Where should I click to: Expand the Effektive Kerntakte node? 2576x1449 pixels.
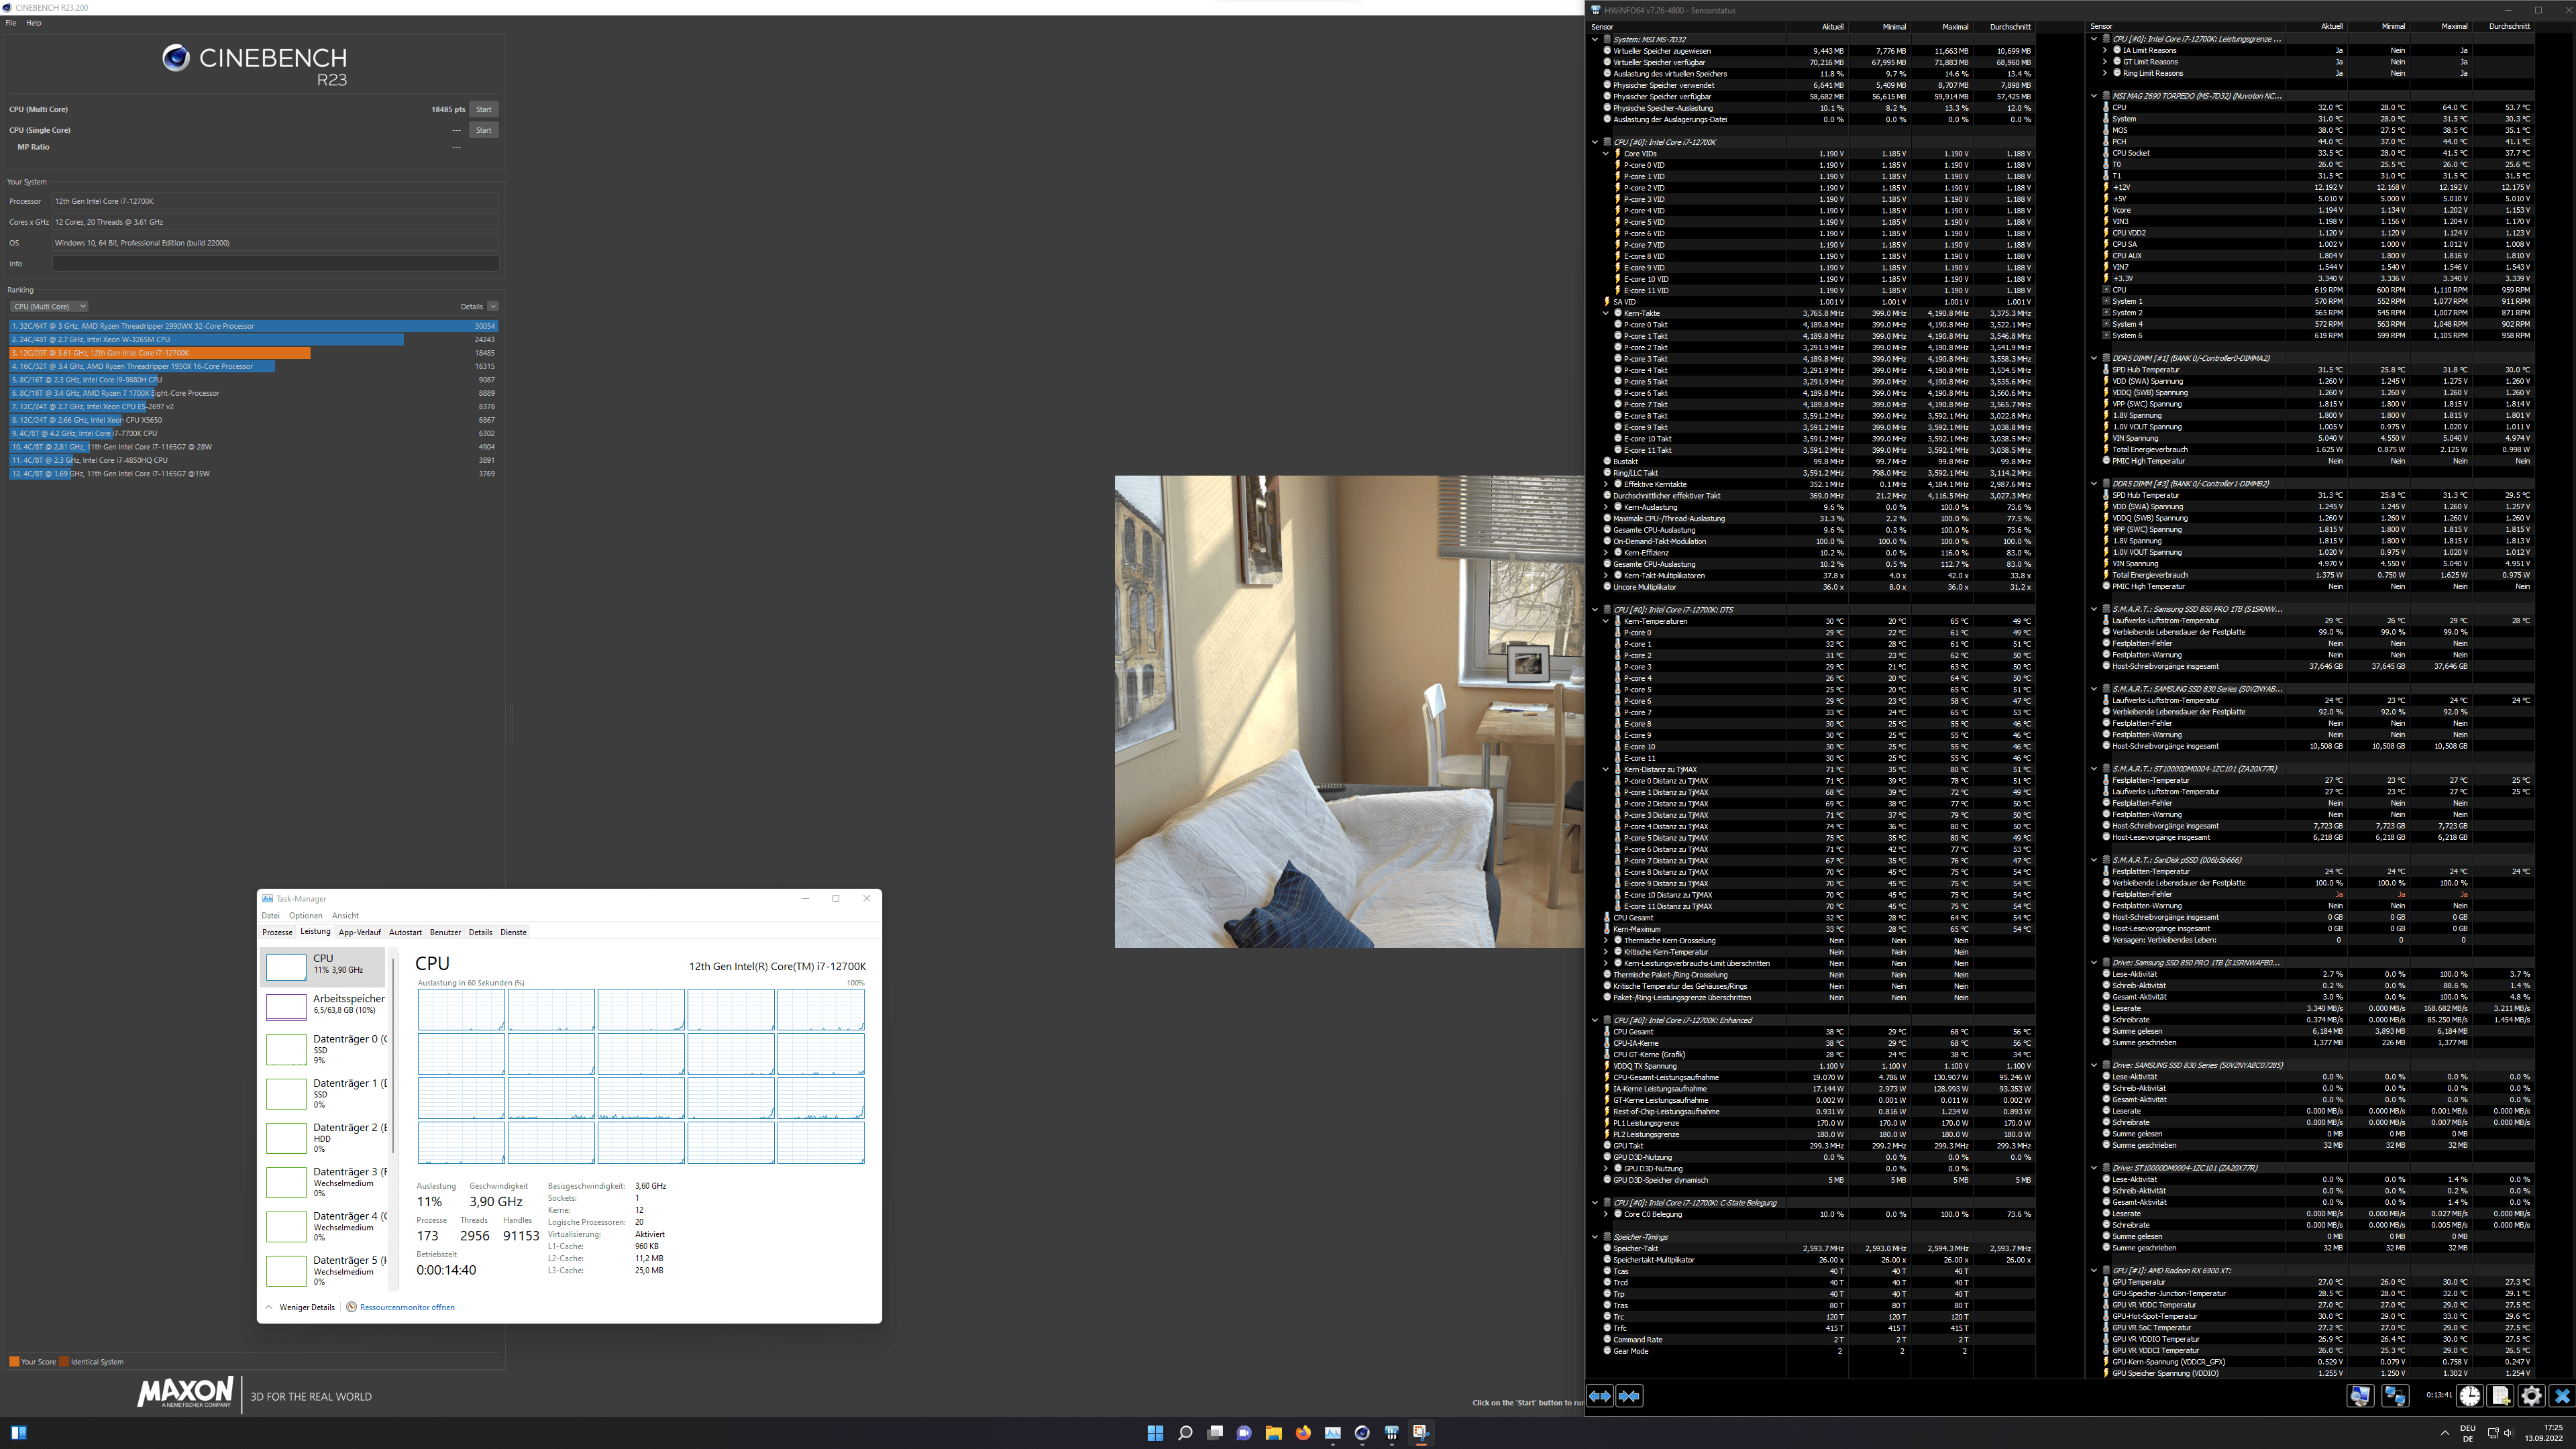click(x=1606, y=484)
